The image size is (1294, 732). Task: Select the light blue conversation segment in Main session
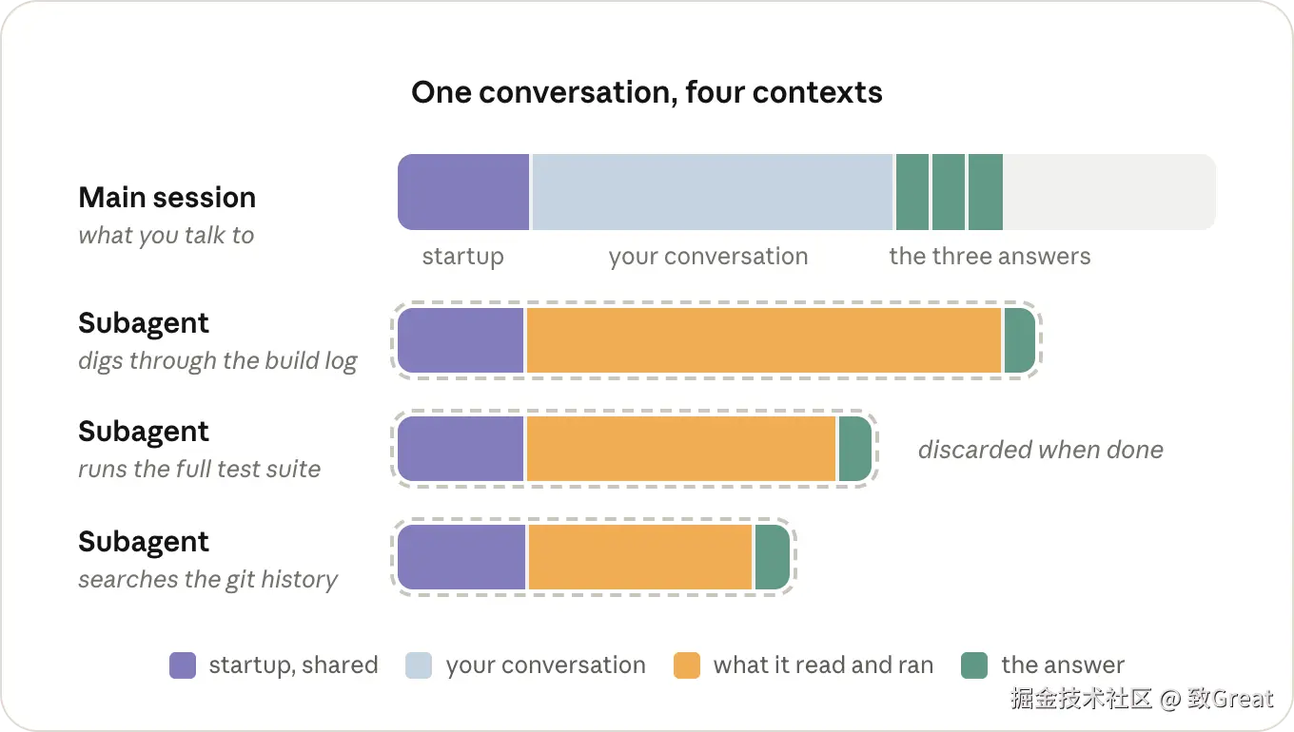click(713, 192)
